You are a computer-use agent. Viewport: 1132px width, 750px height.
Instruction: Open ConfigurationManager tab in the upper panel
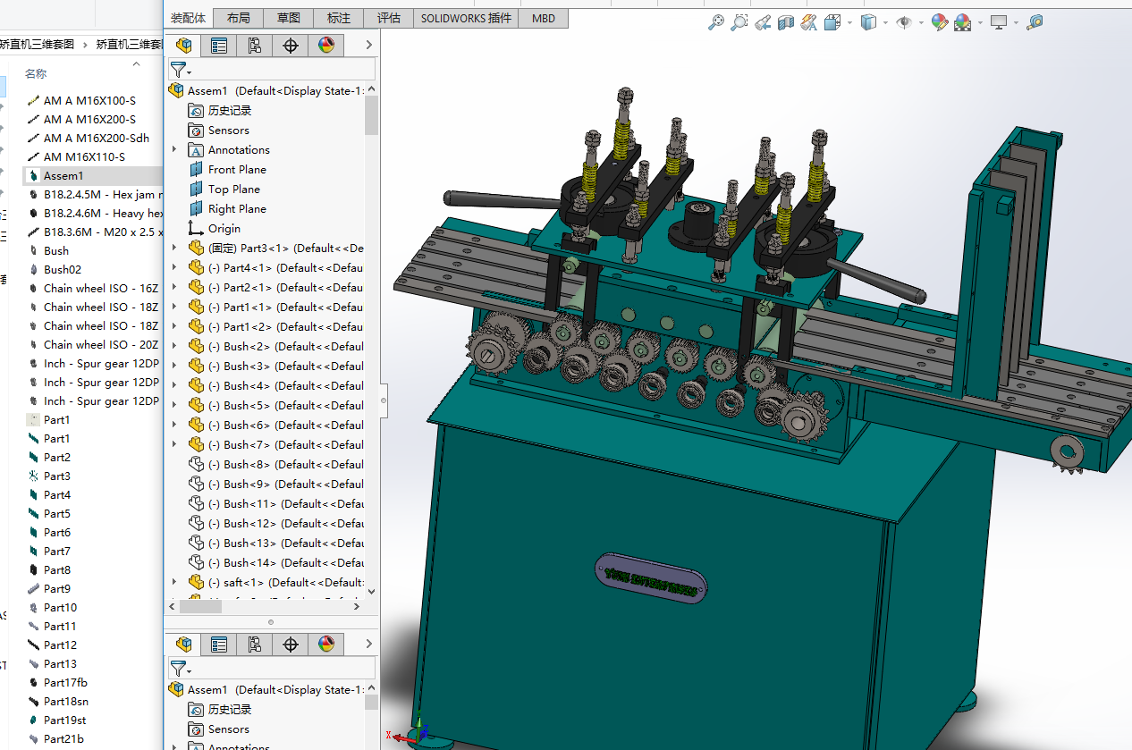click(255, 46)
